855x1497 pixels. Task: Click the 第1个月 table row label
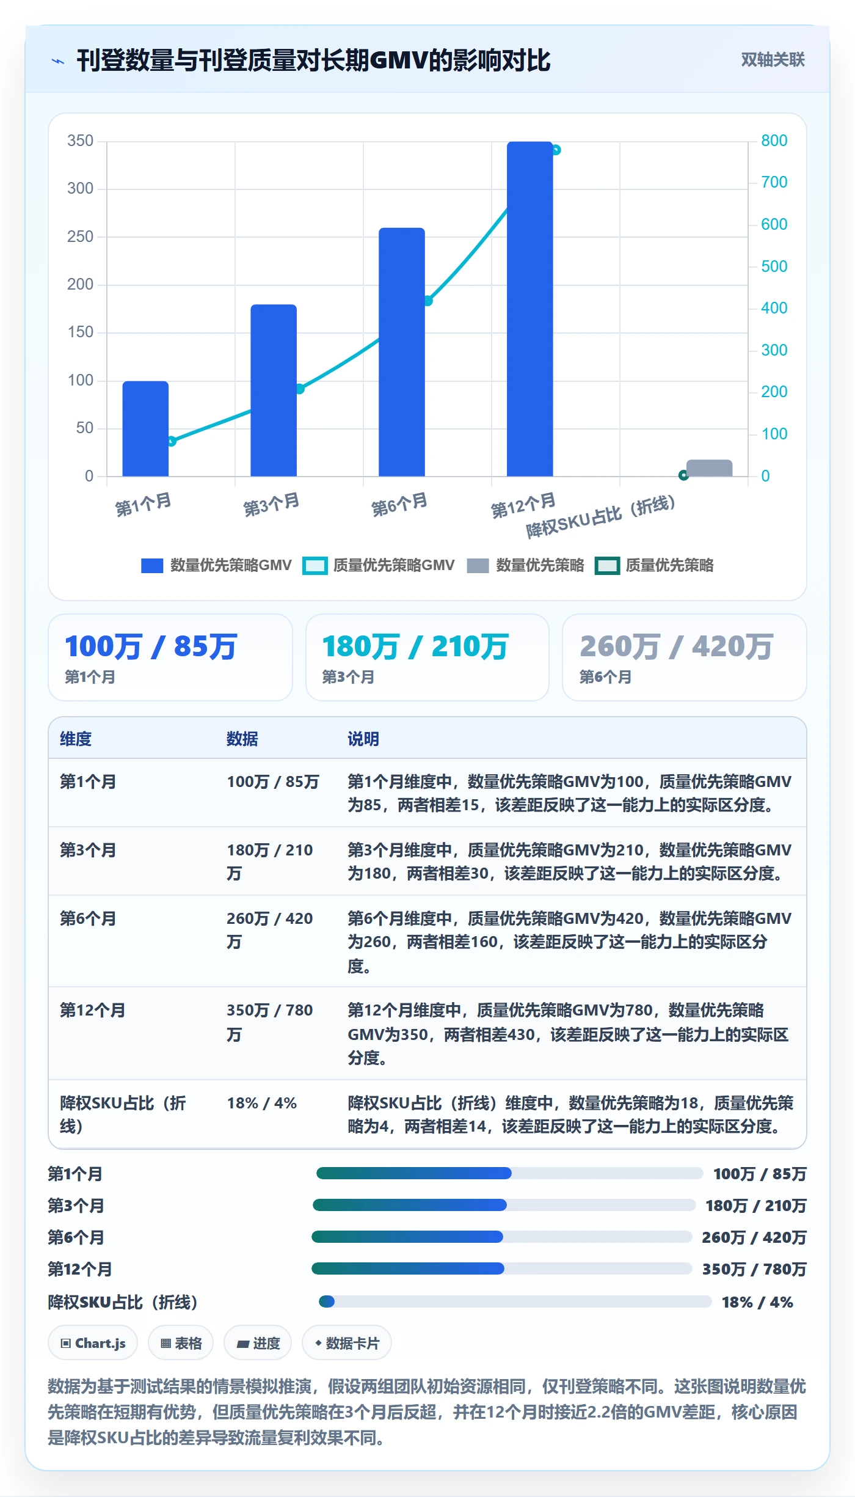tap(88, 781)
